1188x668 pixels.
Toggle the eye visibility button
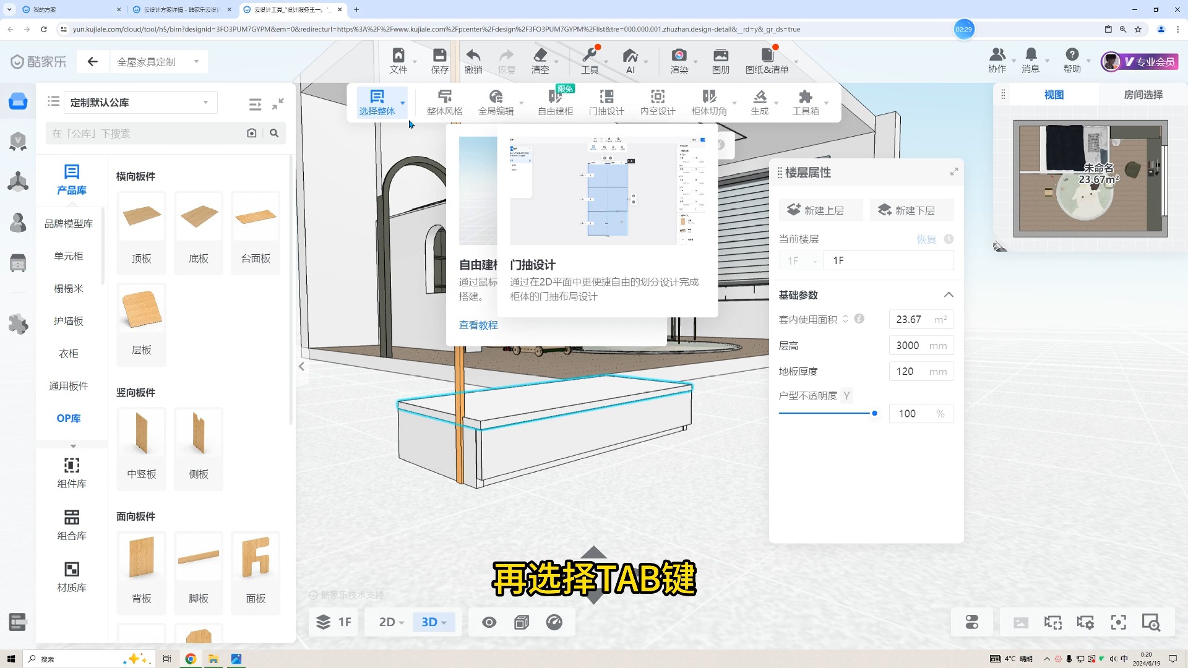(489, 622)
